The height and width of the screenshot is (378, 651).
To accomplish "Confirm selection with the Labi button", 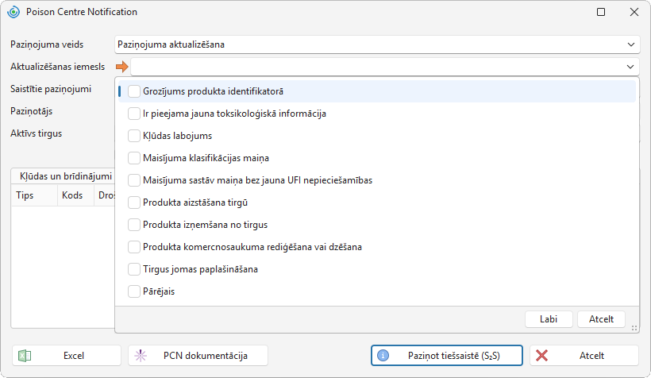I will click(549, 319).
